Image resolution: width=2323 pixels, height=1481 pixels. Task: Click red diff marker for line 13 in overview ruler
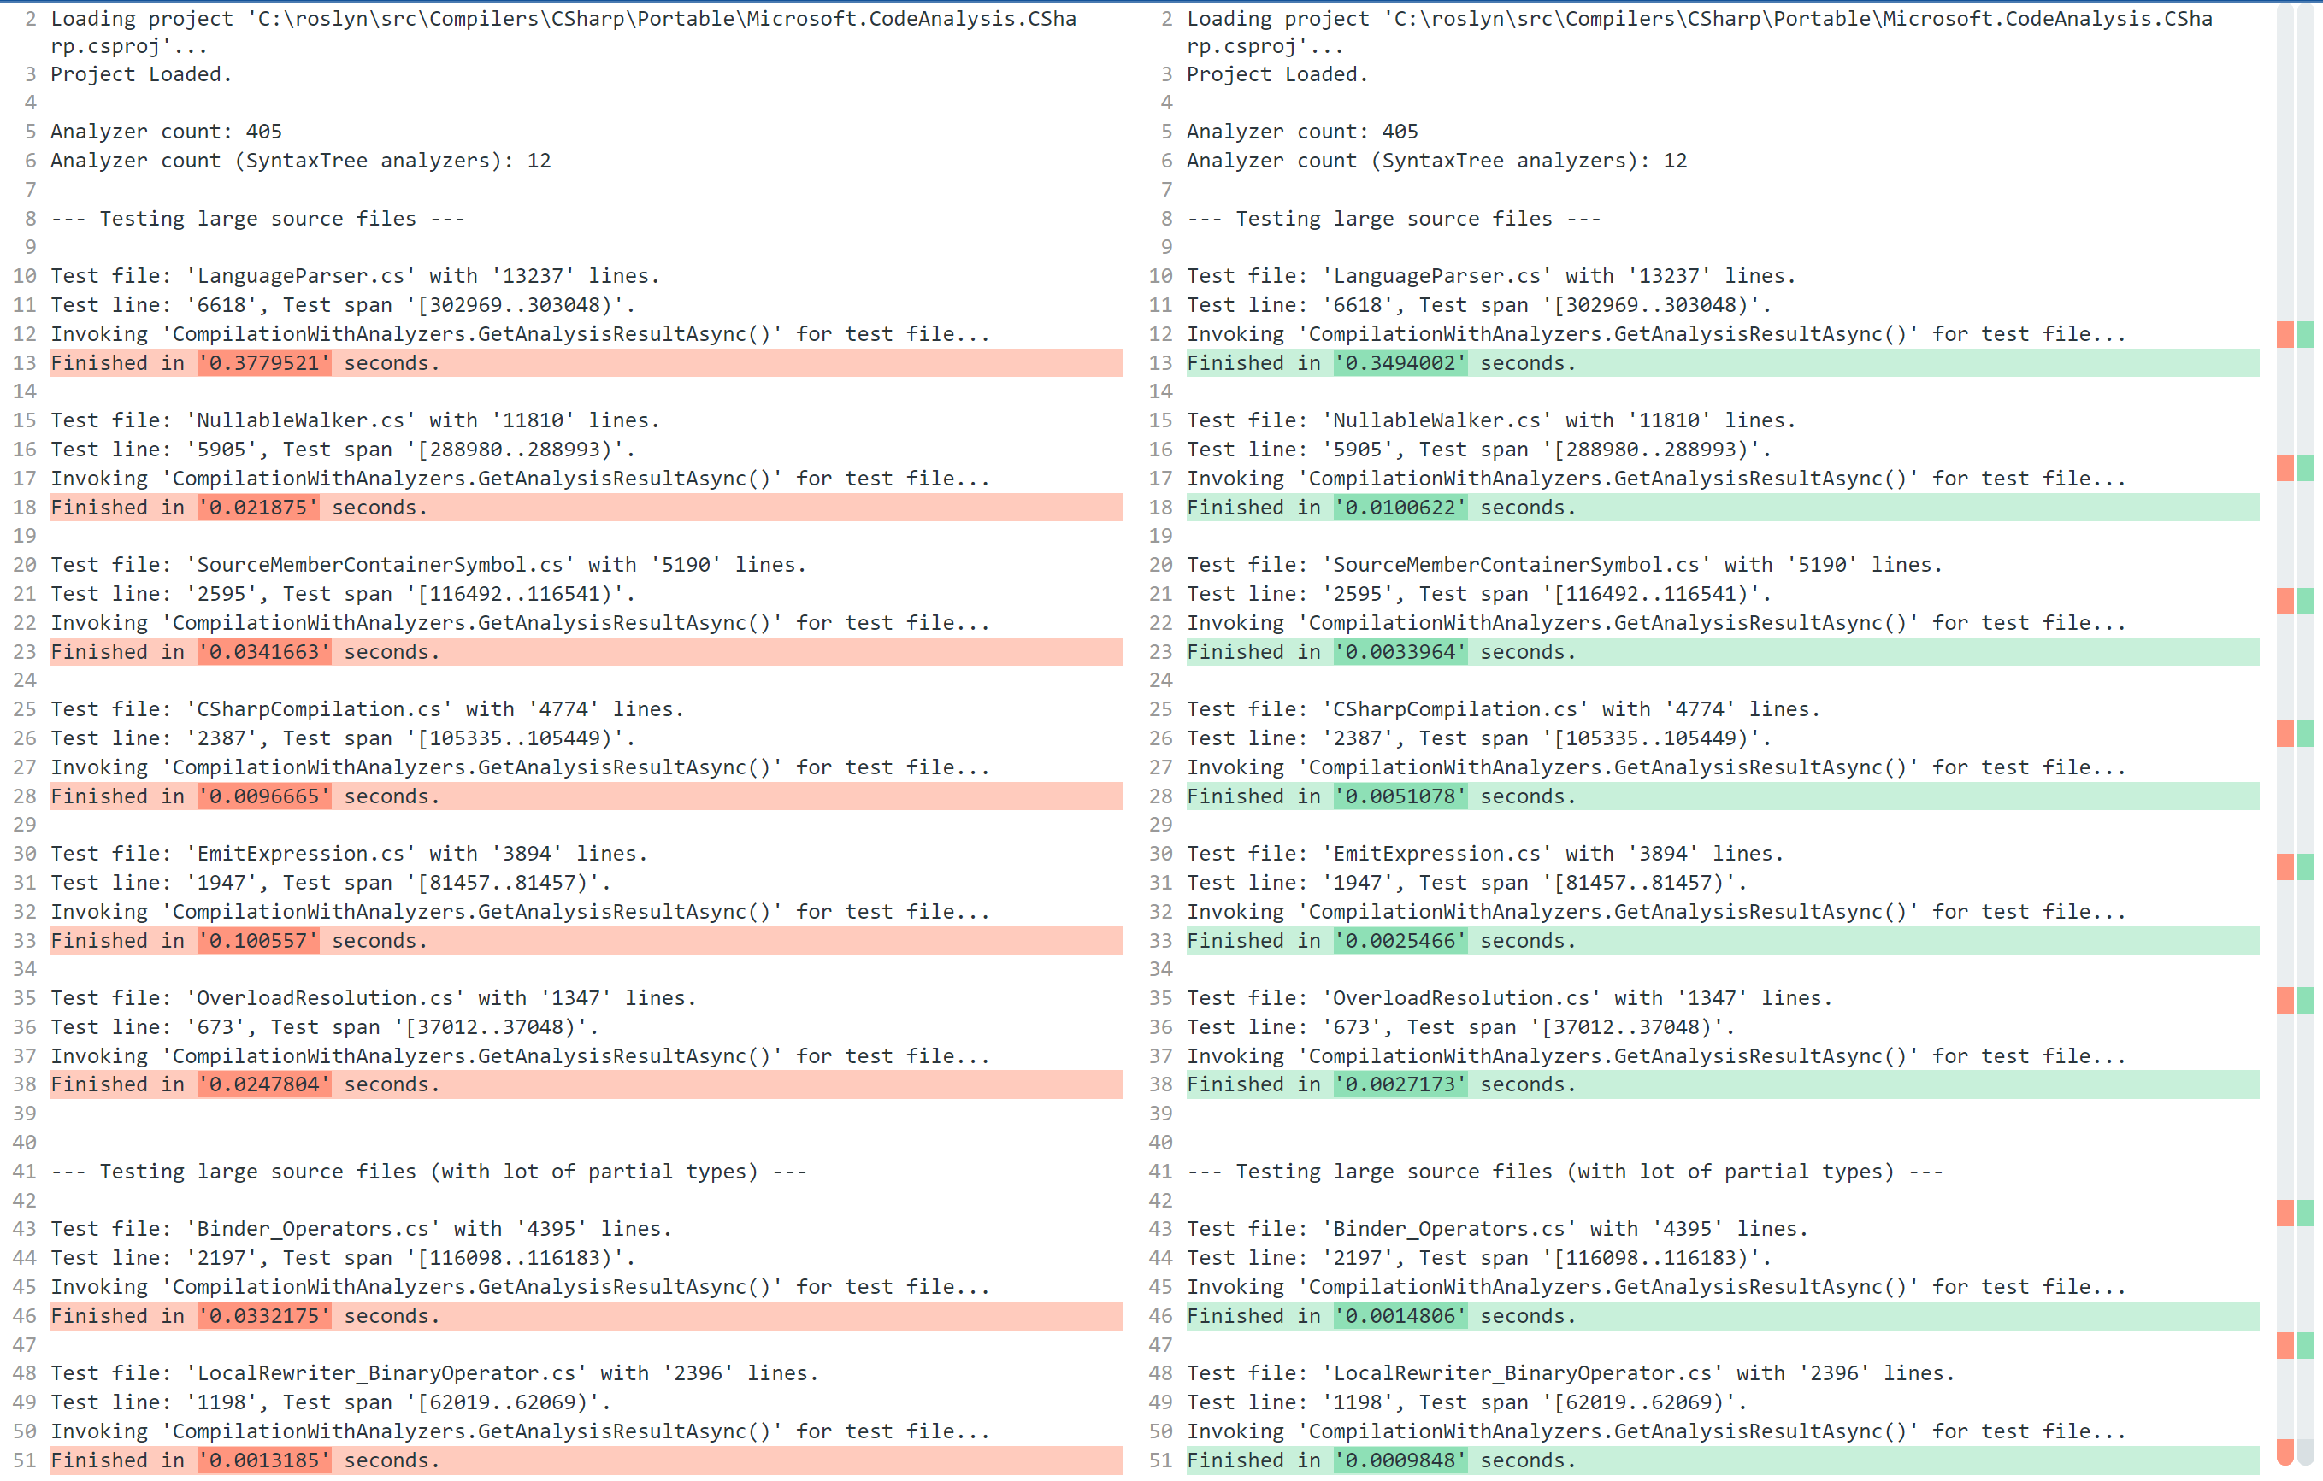point(2285,335)
